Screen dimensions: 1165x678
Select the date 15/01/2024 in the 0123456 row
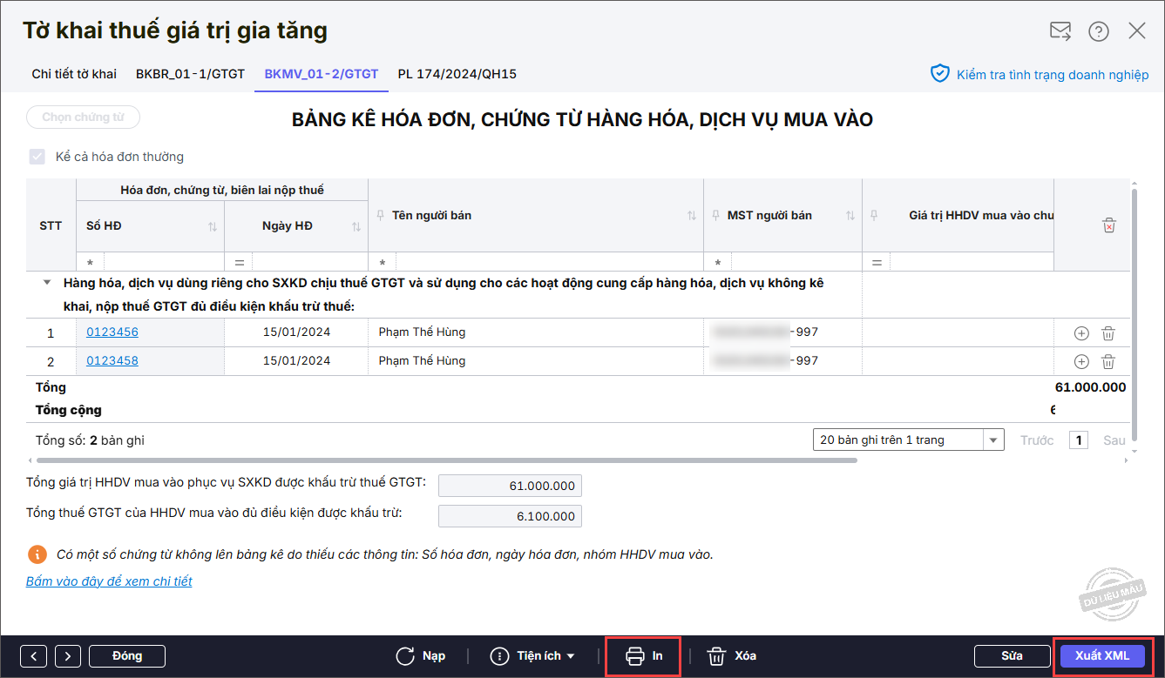[297, 332]
